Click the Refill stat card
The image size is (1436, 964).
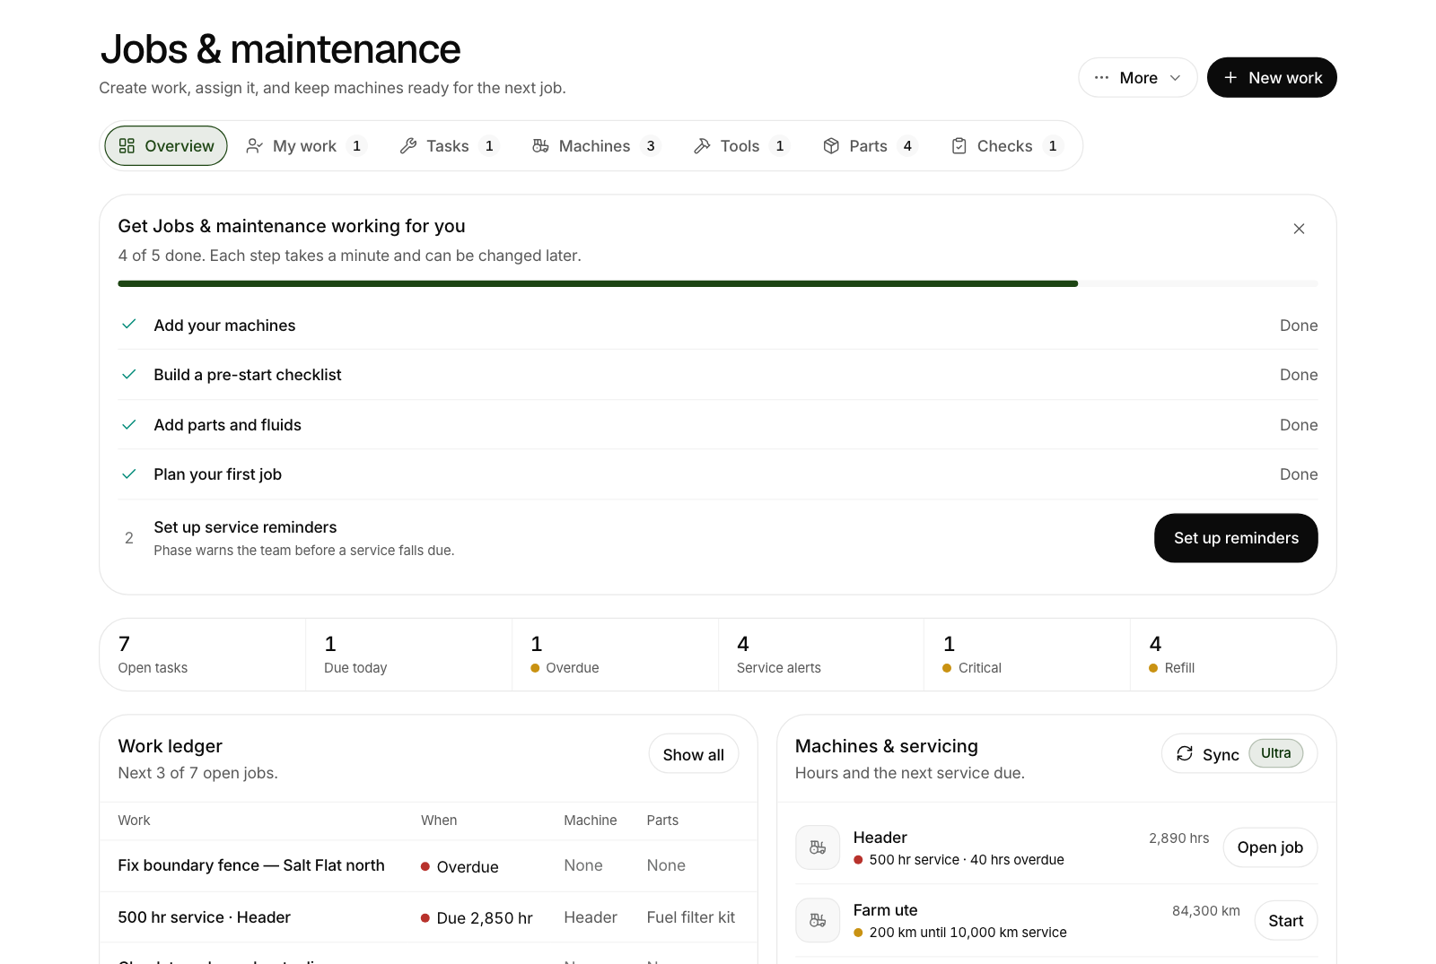(1233, 655)
